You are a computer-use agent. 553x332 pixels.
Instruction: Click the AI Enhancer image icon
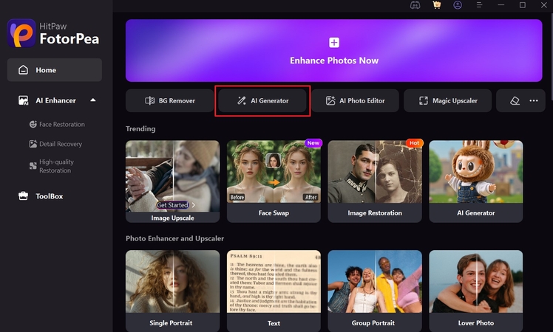[23, 100]
